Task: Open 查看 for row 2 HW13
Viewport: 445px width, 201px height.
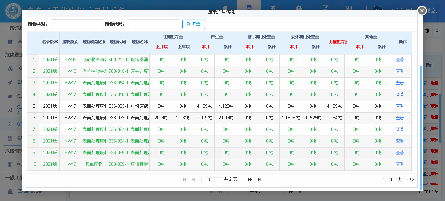Action: point(400,71)
